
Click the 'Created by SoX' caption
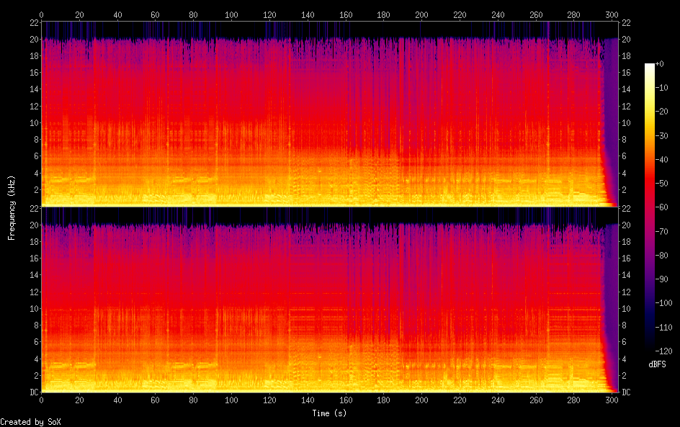pos(30,422)
